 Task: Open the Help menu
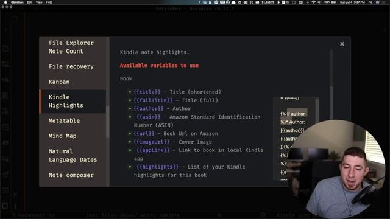[x=49, y=2]
